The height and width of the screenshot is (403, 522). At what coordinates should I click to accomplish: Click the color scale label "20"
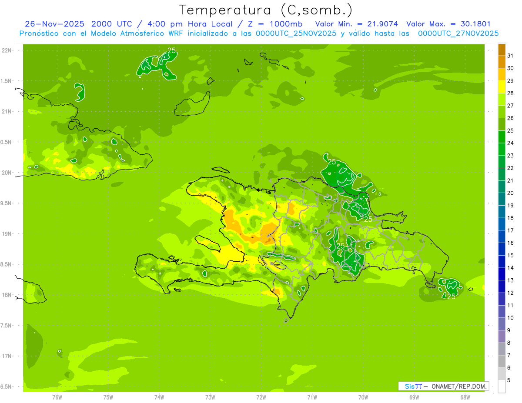pyautogui.click(x=511, y=193)
